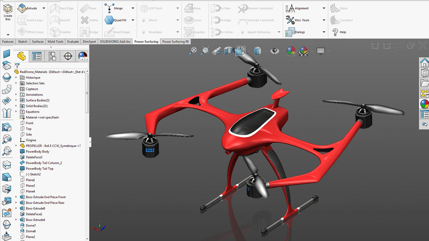
Task: Open the Mold Tools tab
Action: coord(55,42)
